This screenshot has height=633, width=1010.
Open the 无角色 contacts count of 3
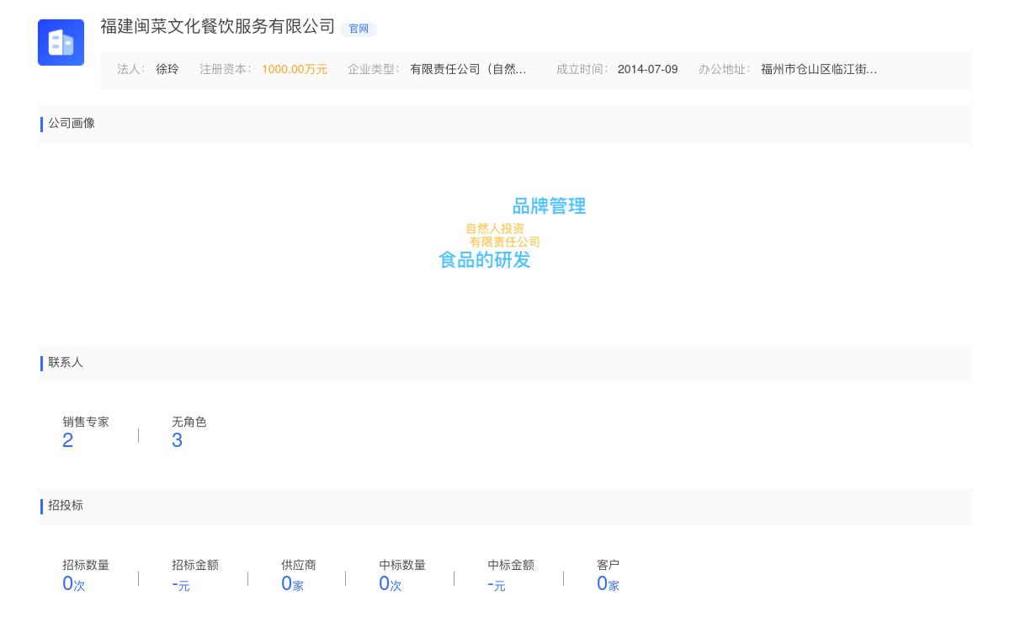tap(177, 440)
